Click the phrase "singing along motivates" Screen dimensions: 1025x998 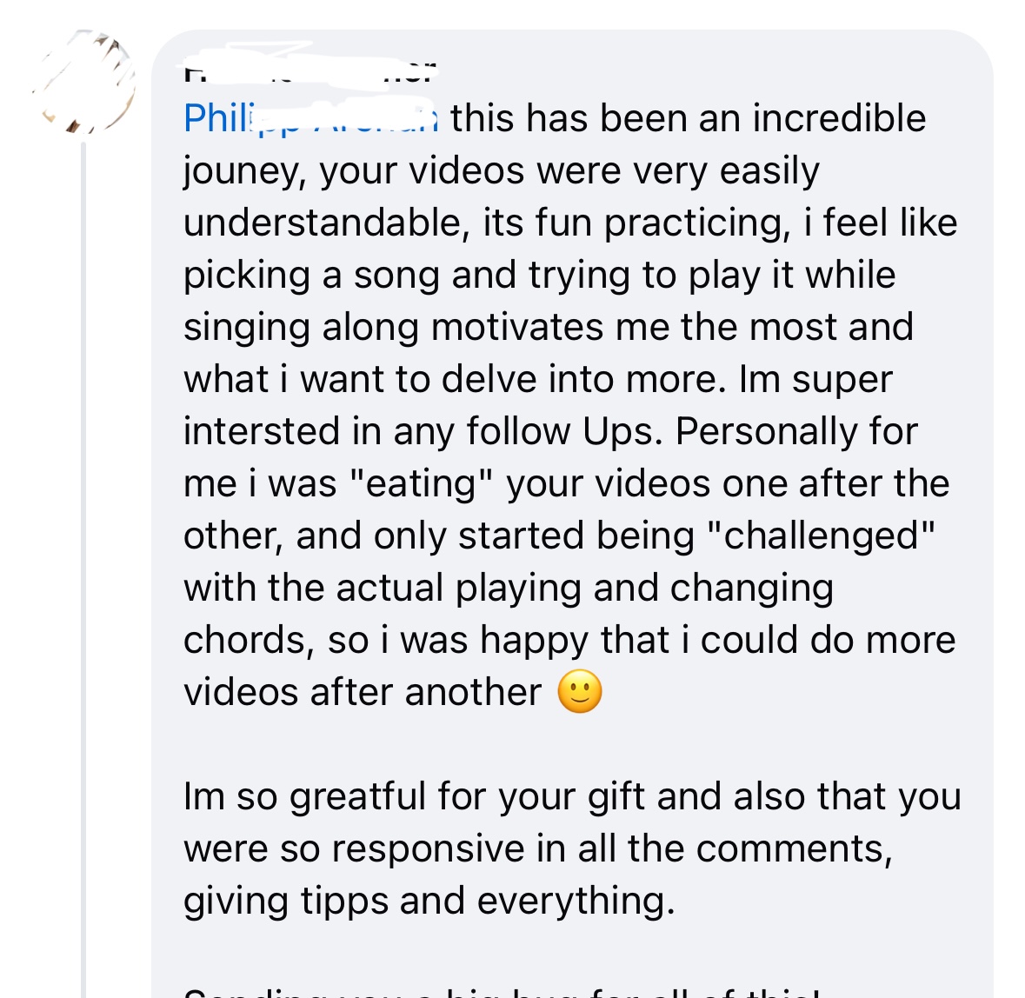point(393,327)
